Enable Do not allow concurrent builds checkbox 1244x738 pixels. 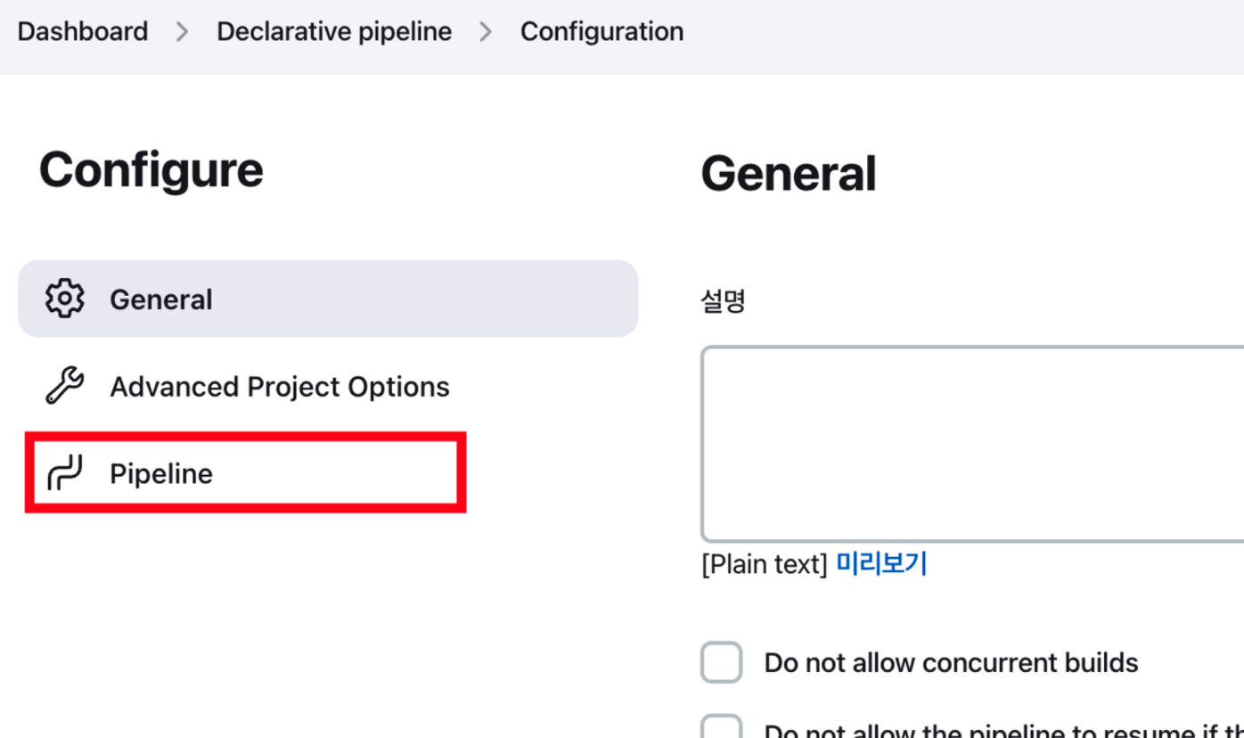721,662
